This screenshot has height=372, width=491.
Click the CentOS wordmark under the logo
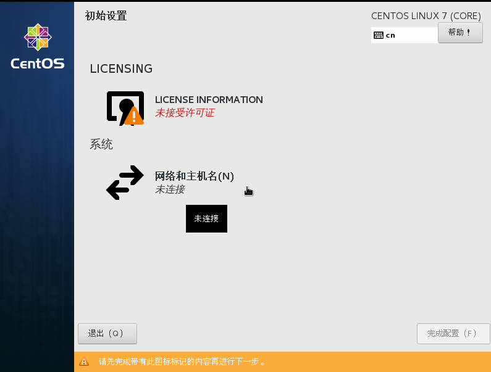(38, 64)
